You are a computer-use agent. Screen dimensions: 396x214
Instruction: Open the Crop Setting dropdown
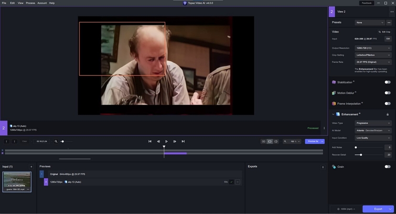point(373,55)
